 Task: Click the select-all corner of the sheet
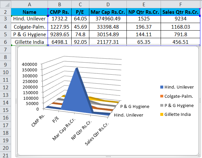(6, 5)
